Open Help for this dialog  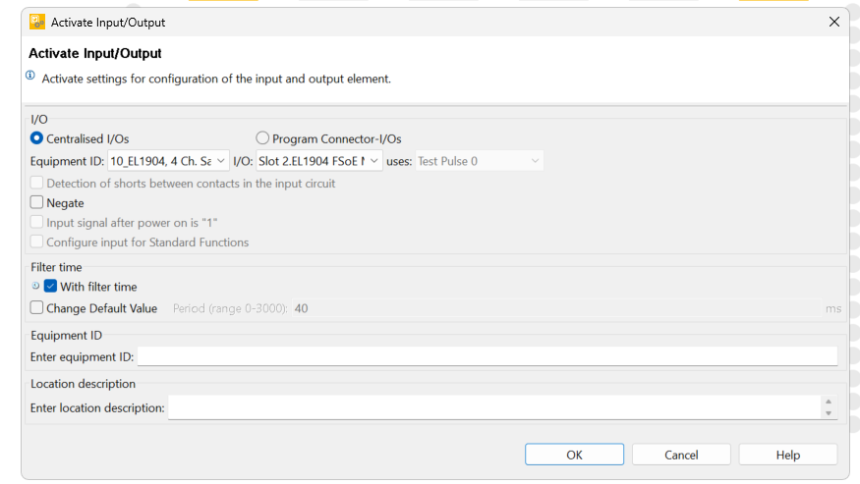788,455
